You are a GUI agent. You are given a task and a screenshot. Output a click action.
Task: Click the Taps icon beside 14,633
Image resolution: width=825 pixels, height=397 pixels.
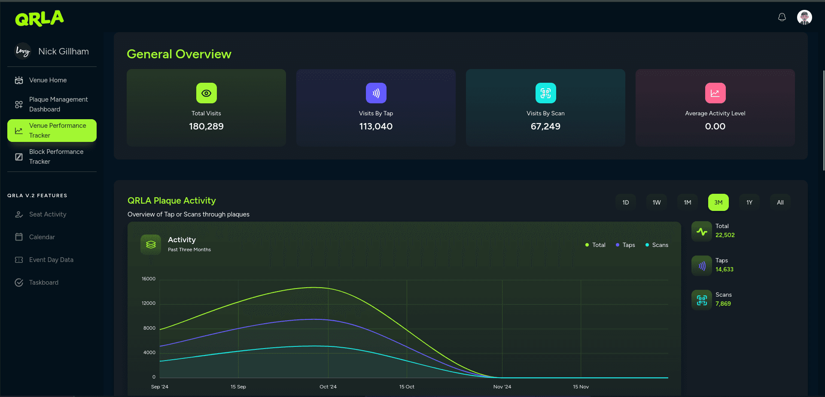coord(702,266)
